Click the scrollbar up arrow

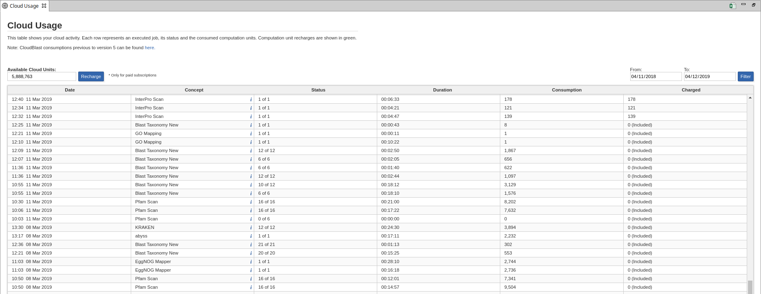[x=750, y=98]
